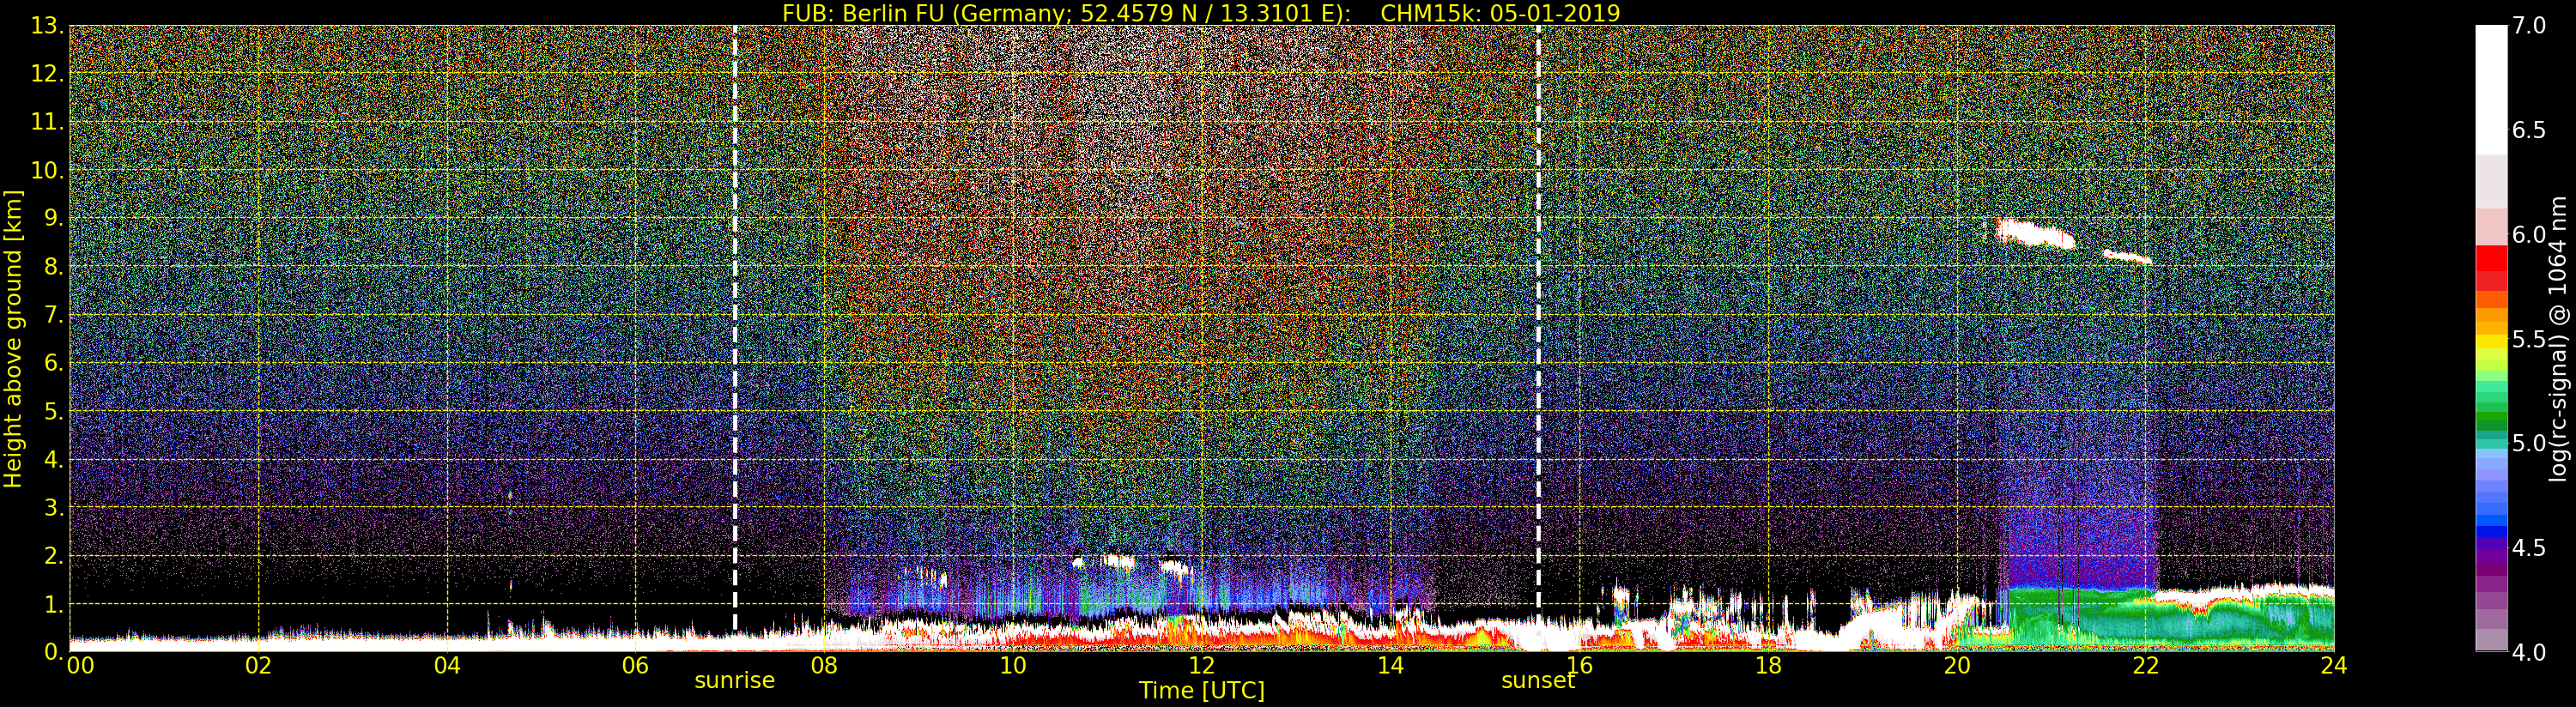Click the 00 hour tick label

coord(80,665)
